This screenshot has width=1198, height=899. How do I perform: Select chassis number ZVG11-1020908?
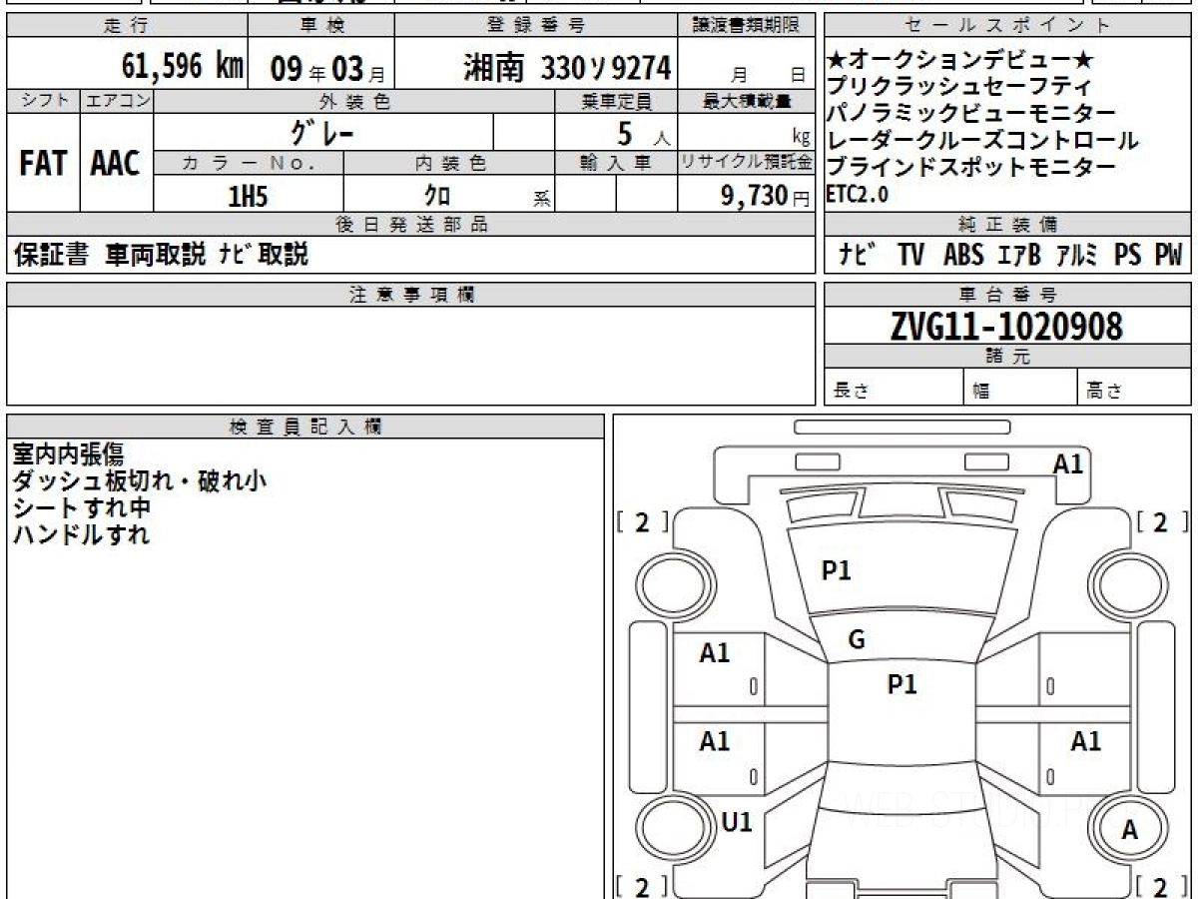[x=1007, y=326]
